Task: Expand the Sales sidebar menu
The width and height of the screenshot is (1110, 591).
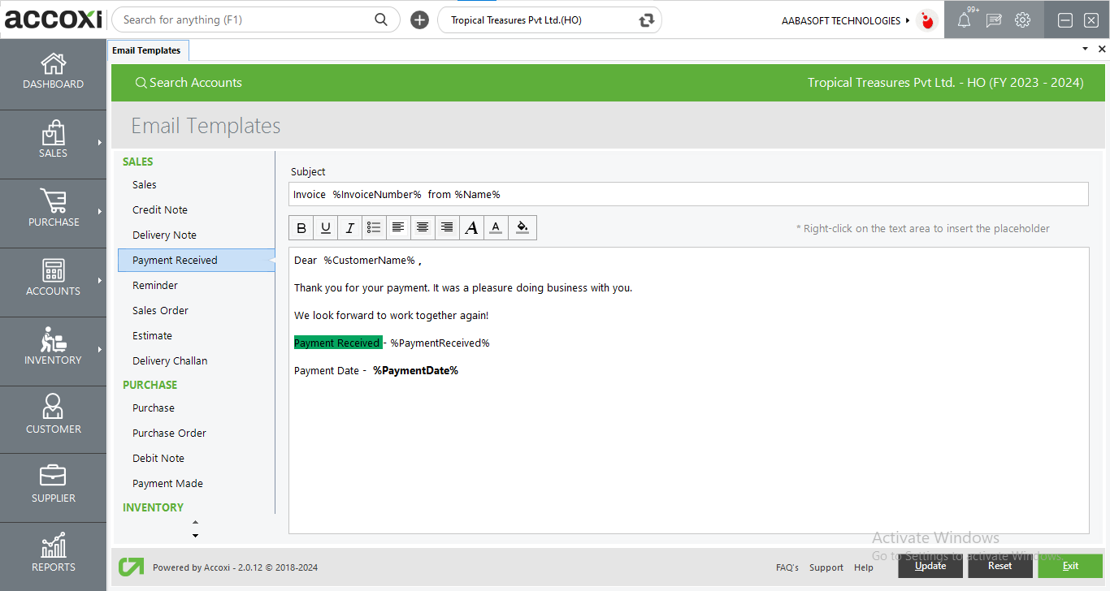Action: 54,141
